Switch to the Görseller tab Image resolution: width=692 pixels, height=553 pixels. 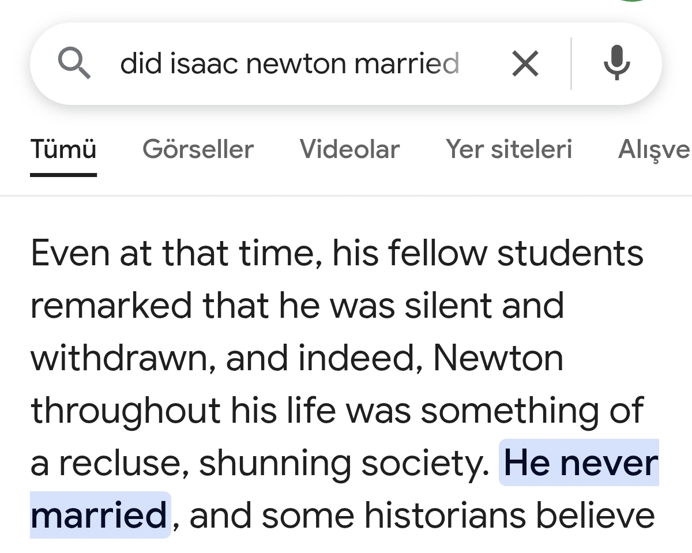coord(198,149)
